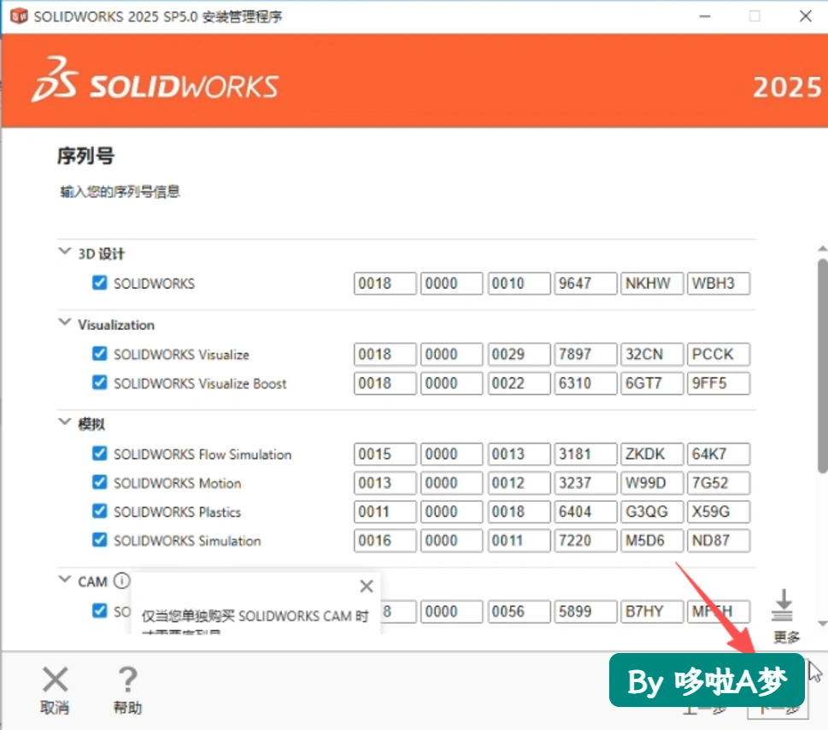Toggle the SOLIDWORKS Visualize Boost checkbox
The width and height of the screenshot is (828, 730).
tap(99, 382)
